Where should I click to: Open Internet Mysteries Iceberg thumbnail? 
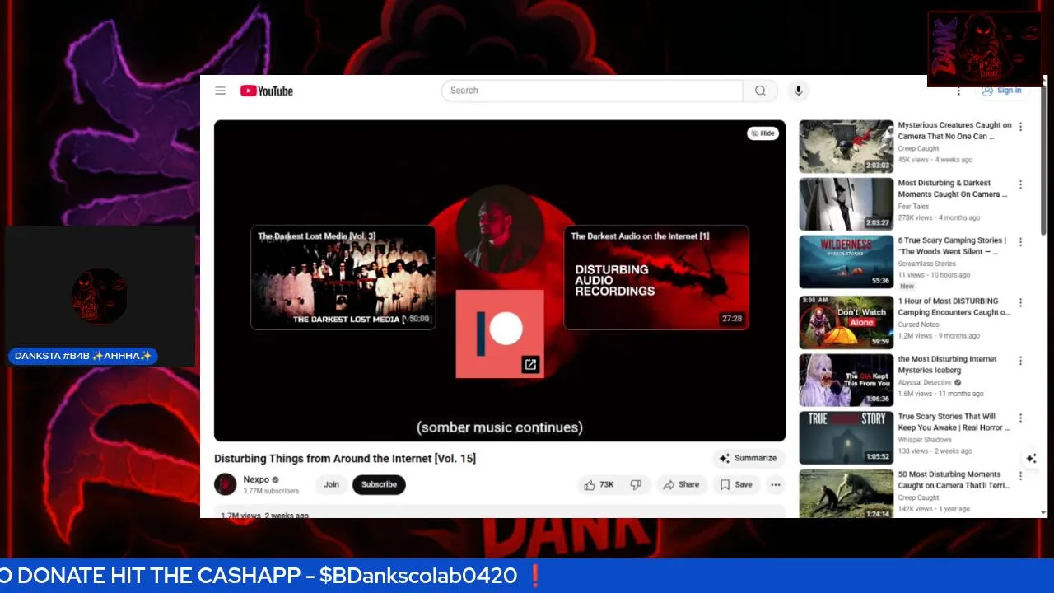[x=846, y=381]
